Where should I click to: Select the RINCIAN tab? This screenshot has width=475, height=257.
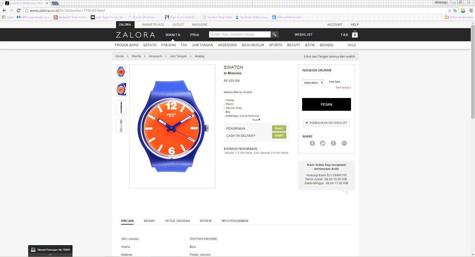pos(127,221)
